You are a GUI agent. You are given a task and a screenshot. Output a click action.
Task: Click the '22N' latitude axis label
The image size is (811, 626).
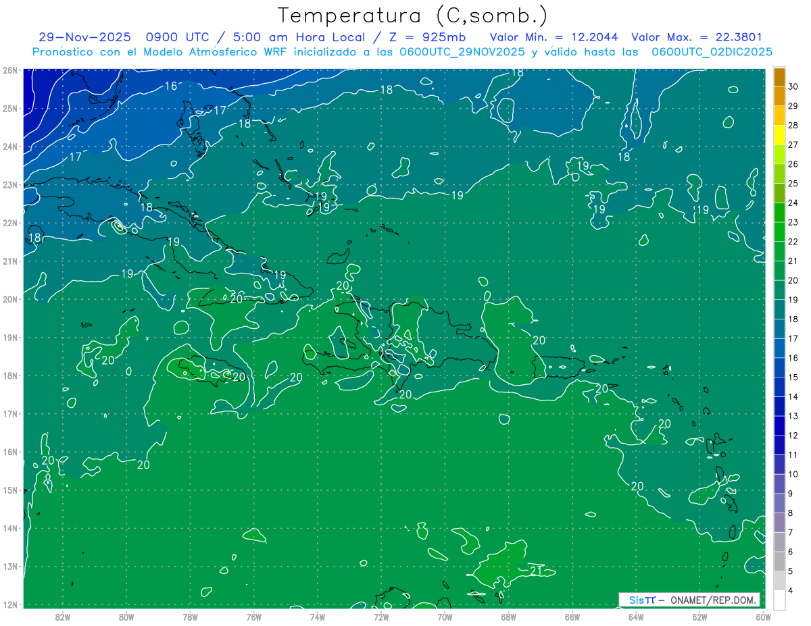pos(9,223)
